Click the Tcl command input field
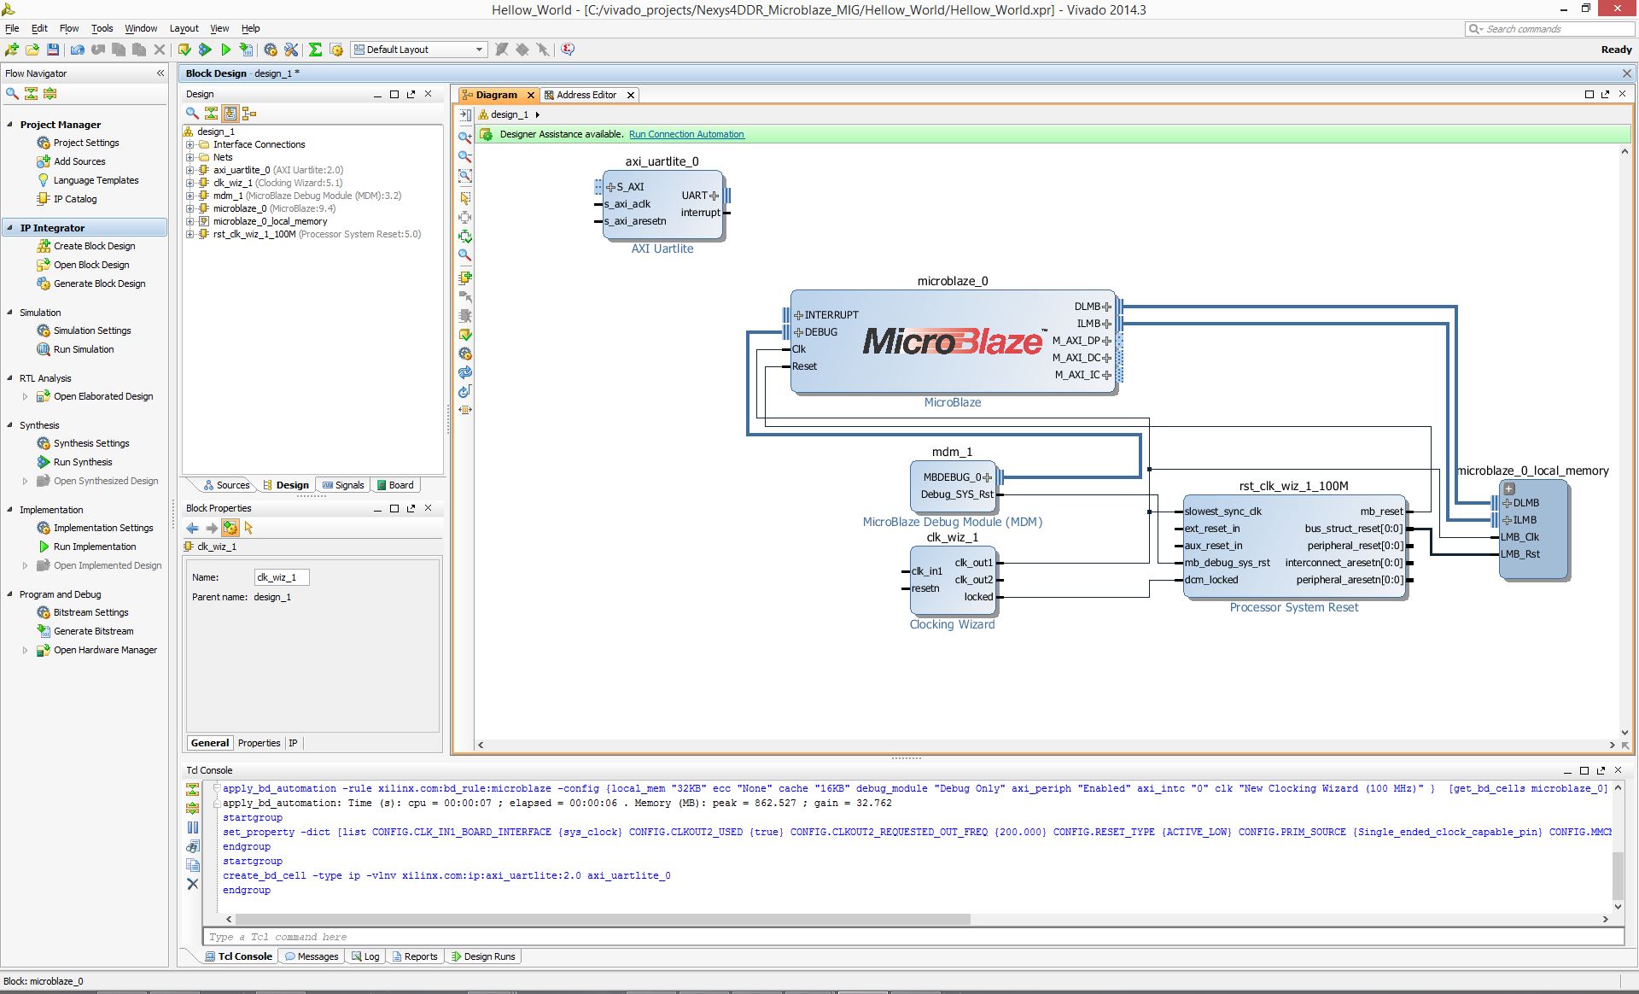1639x994 pixels. [x=913, y=937]
